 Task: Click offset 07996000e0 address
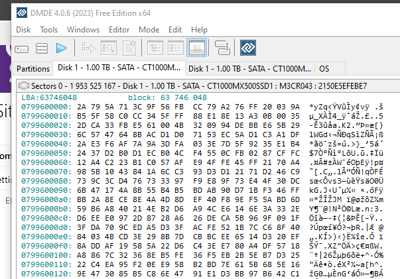click(x=46, y=237)
